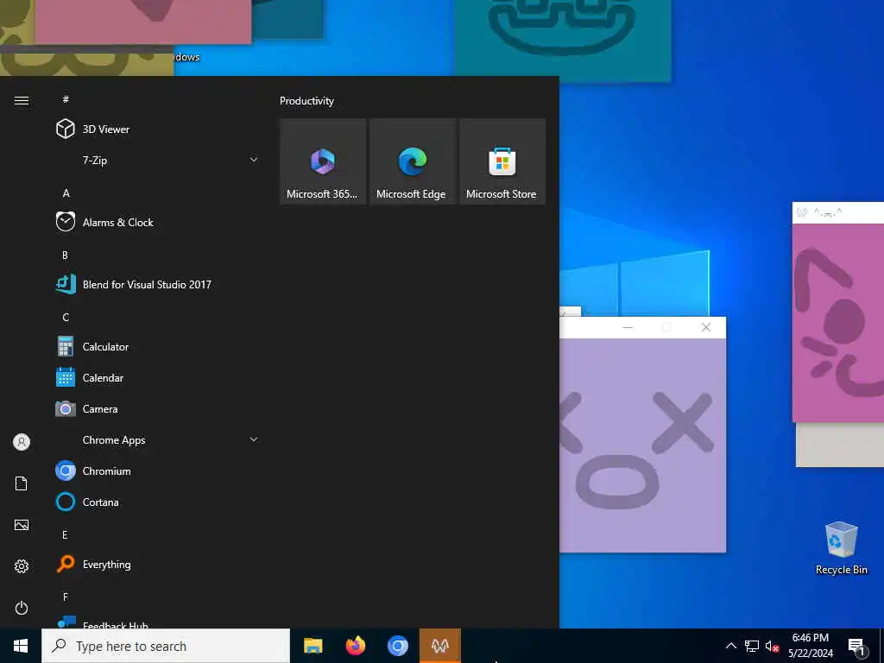Open Cortana from the app list

[100, 502]
